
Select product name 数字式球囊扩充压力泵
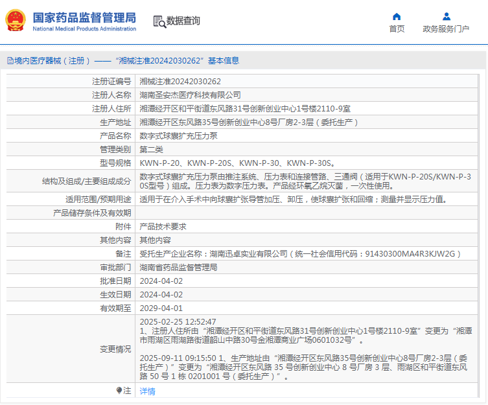pos(178,135)
